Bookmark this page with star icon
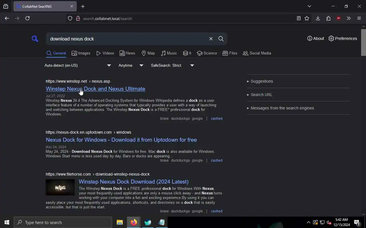Screen dimensions: 366x228 click(x=307, y=18)
